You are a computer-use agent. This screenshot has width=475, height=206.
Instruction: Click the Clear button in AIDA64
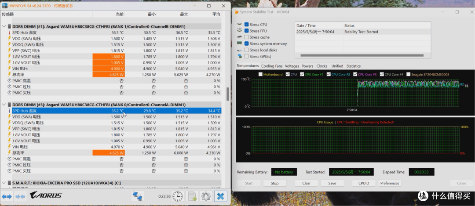click(x=307, y=183)
